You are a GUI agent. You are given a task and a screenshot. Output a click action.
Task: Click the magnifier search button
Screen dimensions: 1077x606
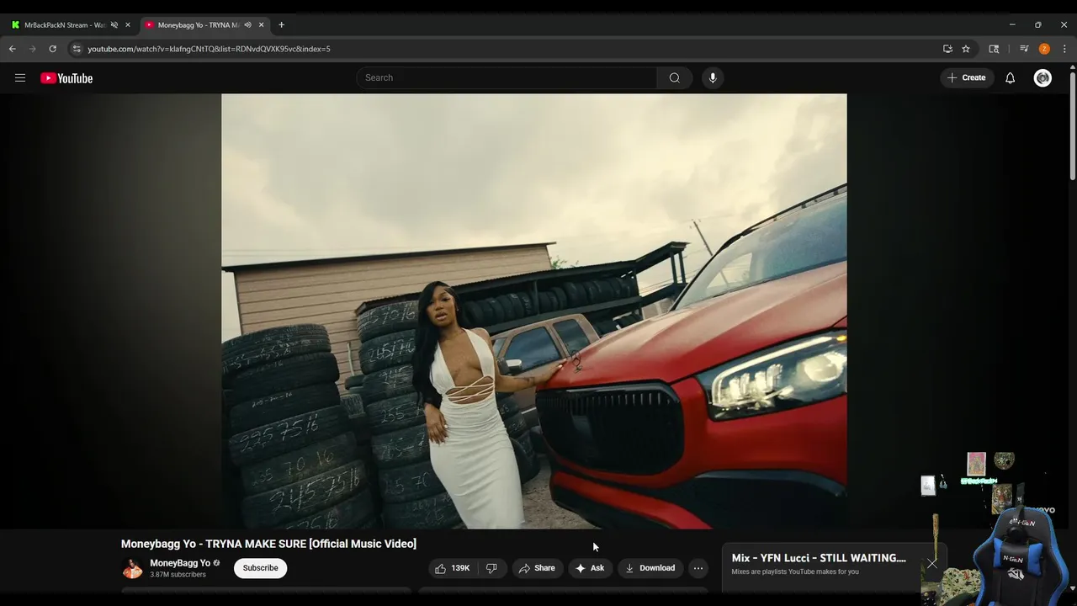(675, 78)
